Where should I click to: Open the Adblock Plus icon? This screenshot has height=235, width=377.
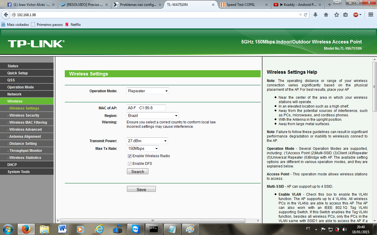[x=356, y=15]
